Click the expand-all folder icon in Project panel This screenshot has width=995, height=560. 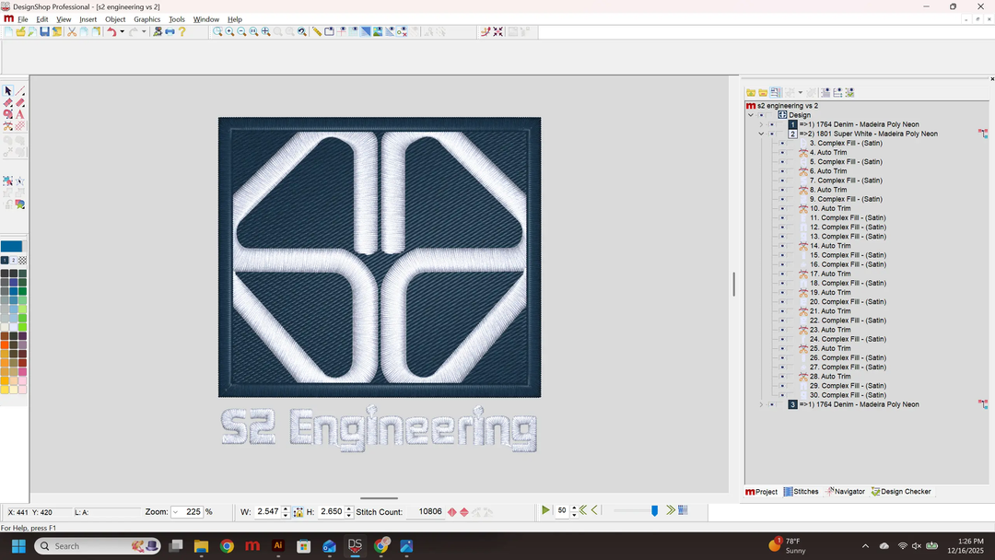(x=751, y=93)
